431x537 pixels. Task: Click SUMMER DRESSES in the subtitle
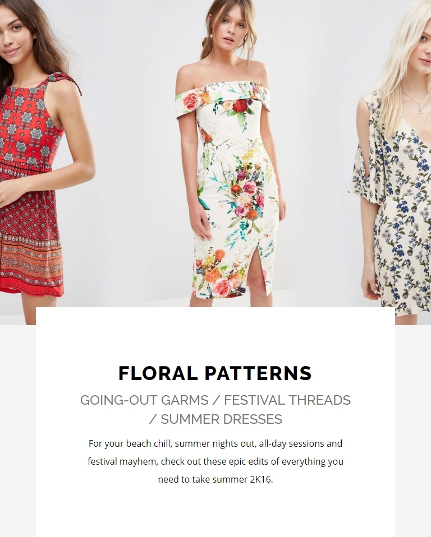(222, 419)
